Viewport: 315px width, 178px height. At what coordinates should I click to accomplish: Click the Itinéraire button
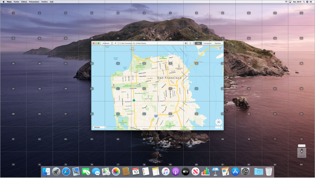pos(106,43)
